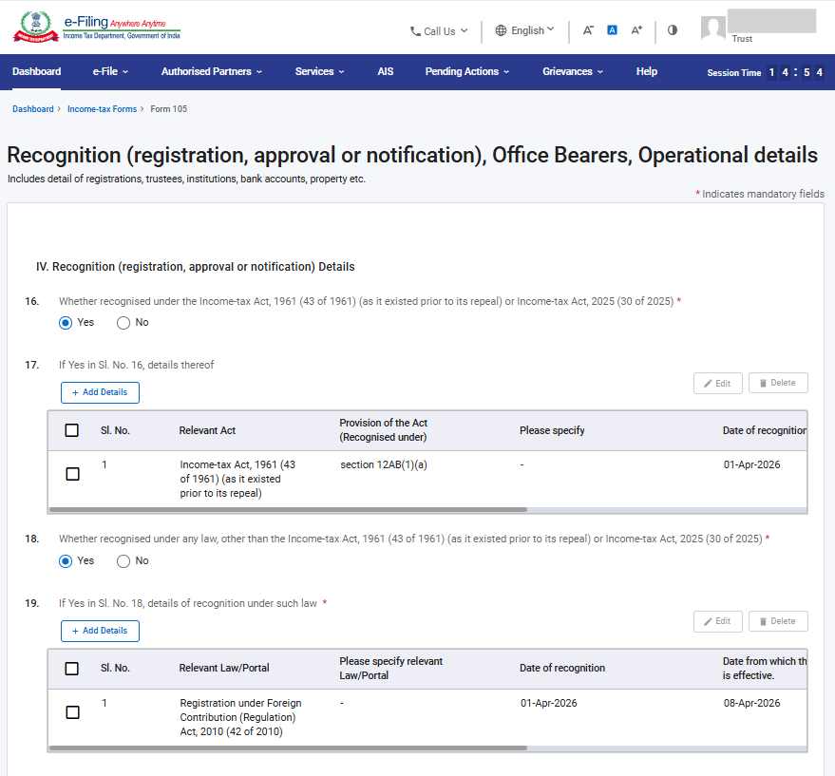835x776 pixels.
Task: Select No for question 16 recognition
Action: coord(123,323)
